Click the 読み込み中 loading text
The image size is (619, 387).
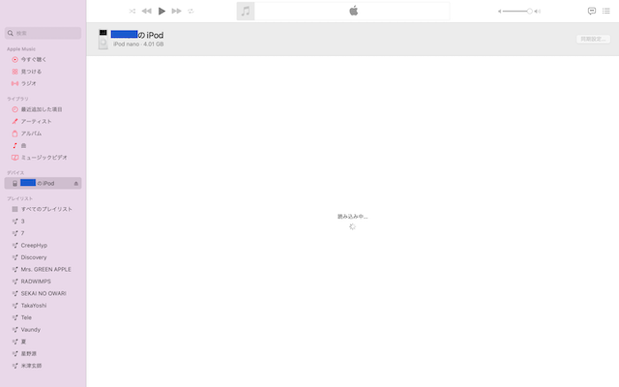coord(352,217)
